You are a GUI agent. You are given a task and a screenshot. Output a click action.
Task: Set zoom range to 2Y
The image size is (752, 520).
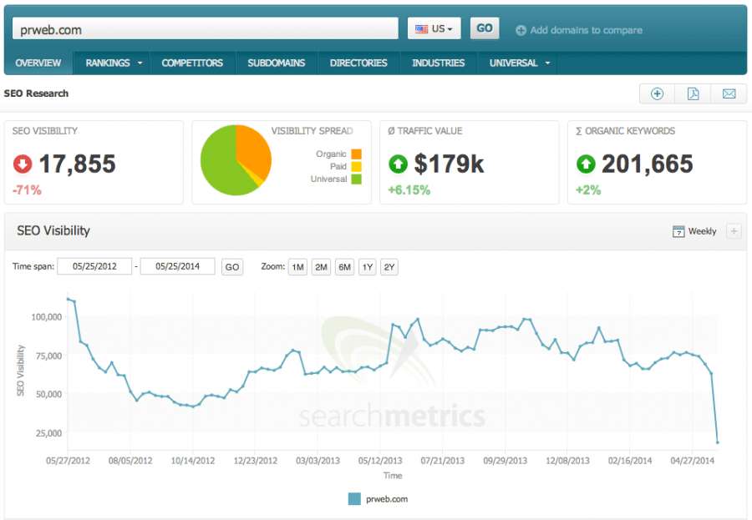tap(389, 267)
